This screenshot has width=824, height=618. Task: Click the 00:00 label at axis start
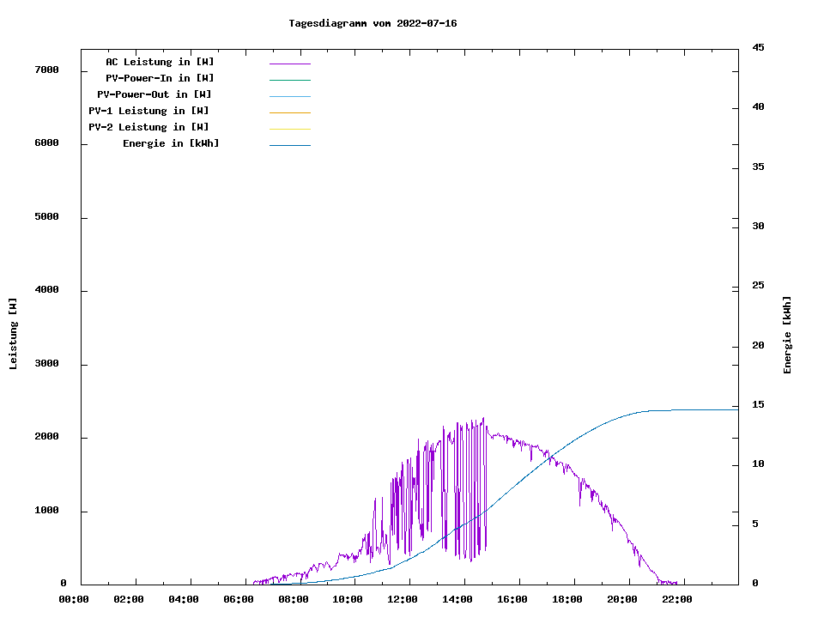74,599
